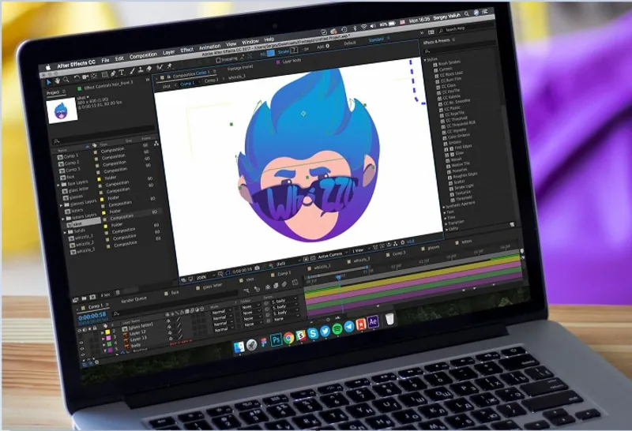Click the Fill color swatch
This screenshot has height=431, width=632.
click(x=271, y=54)
